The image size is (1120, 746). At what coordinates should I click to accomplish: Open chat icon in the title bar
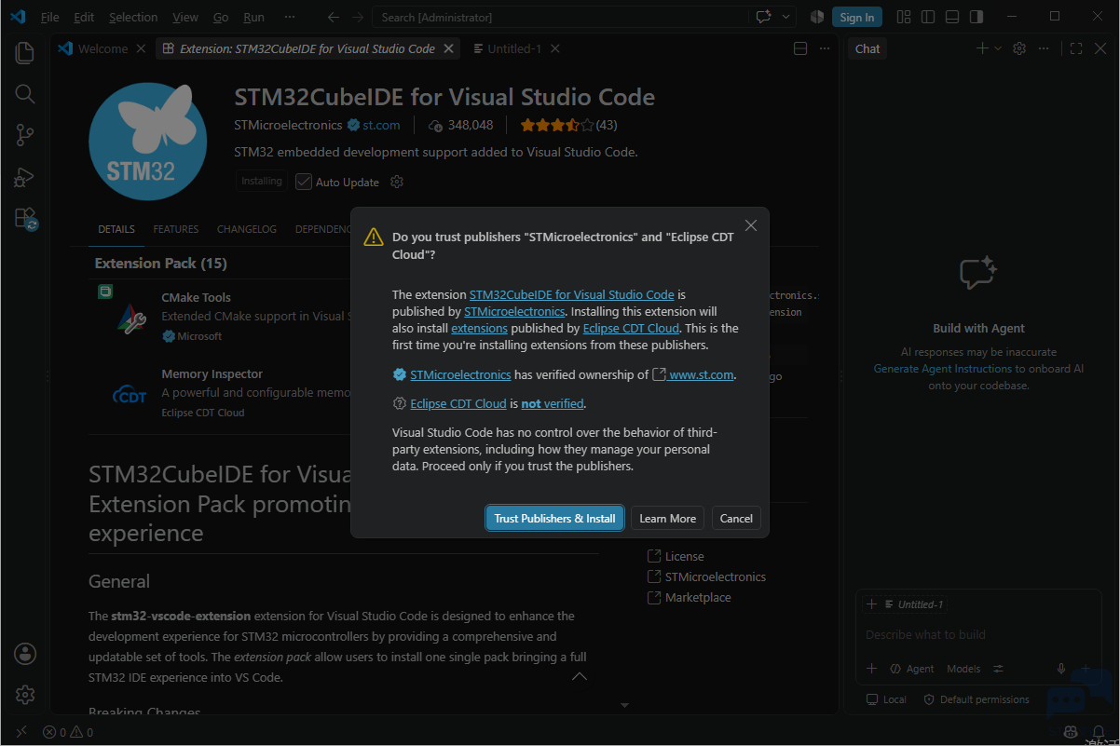[765, 17]
